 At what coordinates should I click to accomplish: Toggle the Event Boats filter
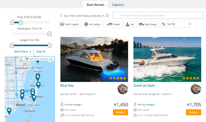pyautogui.click(x=148, y=24)
